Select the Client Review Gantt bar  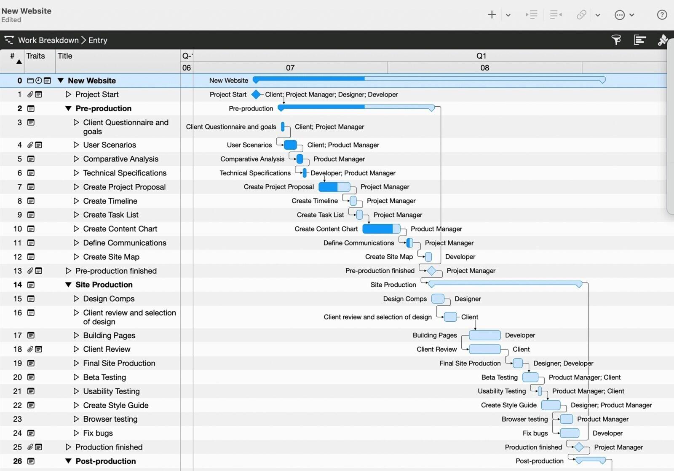[x=485, y=349]
